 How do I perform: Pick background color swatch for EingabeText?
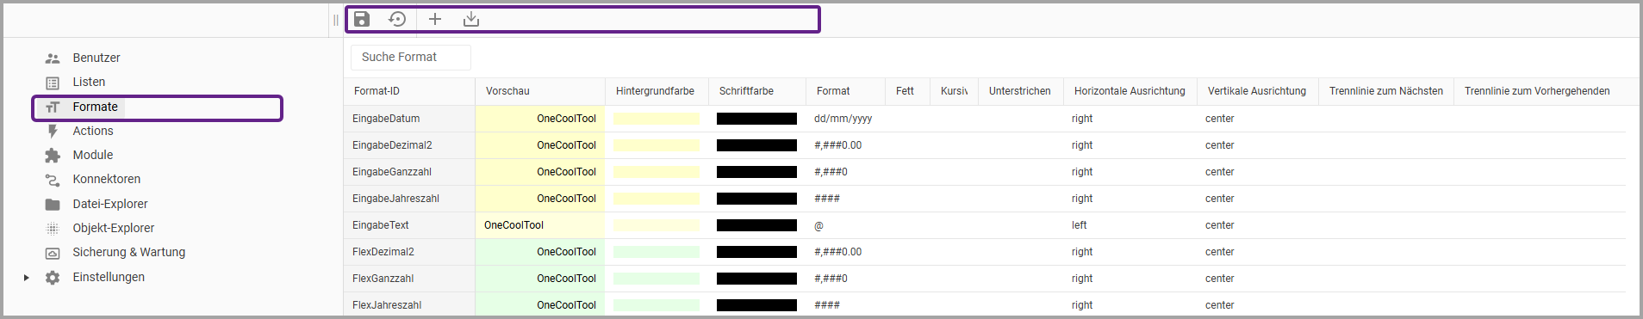point(657,225)
